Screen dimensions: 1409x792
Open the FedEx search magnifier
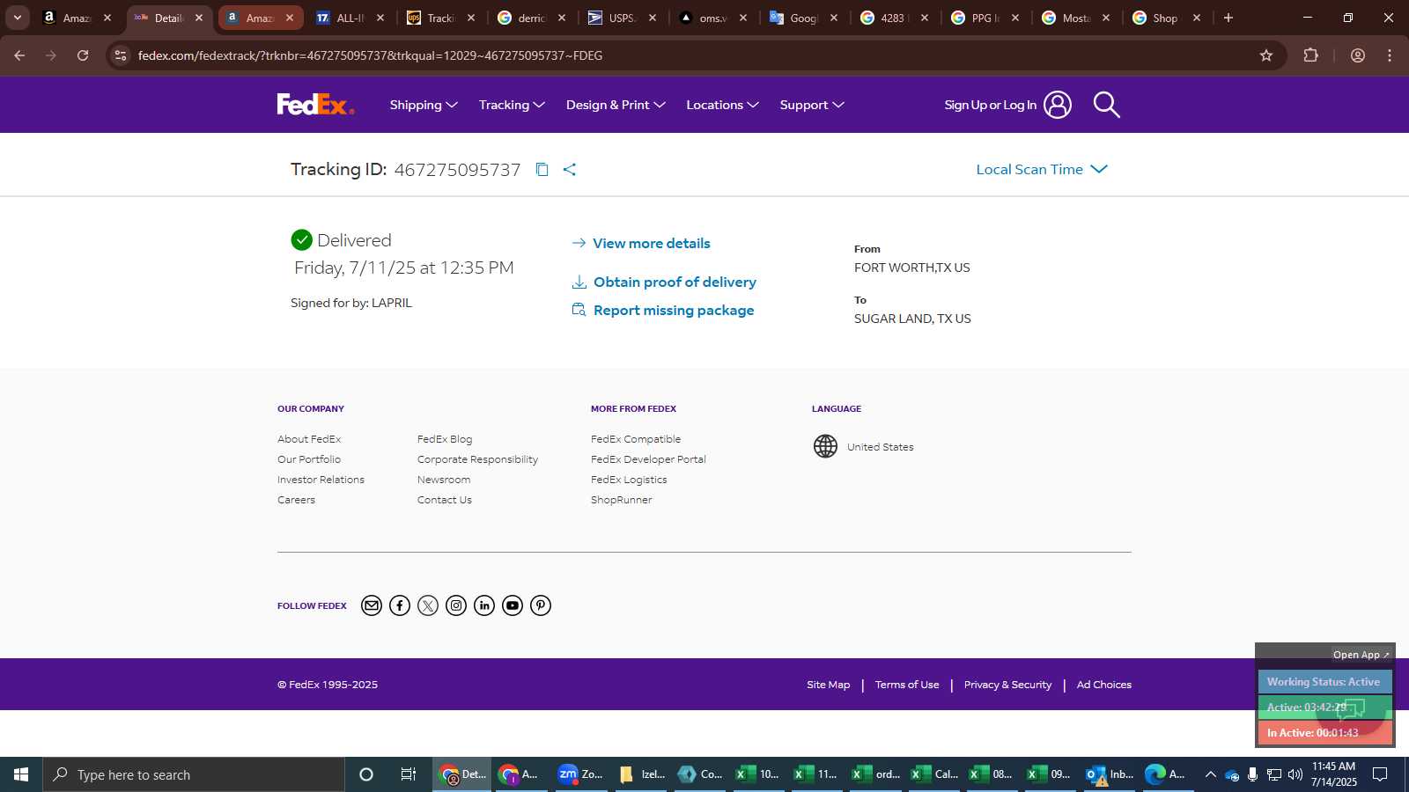[x=1106, y=105]
